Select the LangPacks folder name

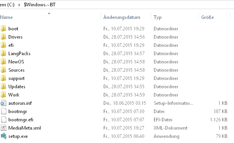[x=19, y=54]
